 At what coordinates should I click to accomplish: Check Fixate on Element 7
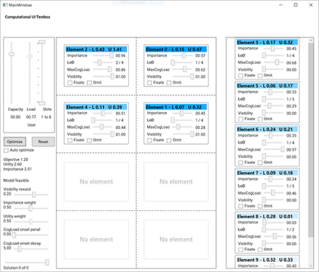tap(241, 206)
